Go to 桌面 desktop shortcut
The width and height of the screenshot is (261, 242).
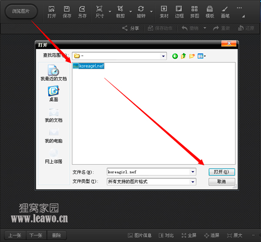[54, 93]
